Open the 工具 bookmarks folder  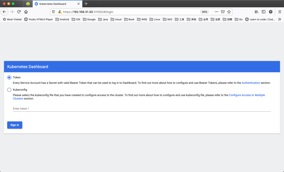(180, 19)
